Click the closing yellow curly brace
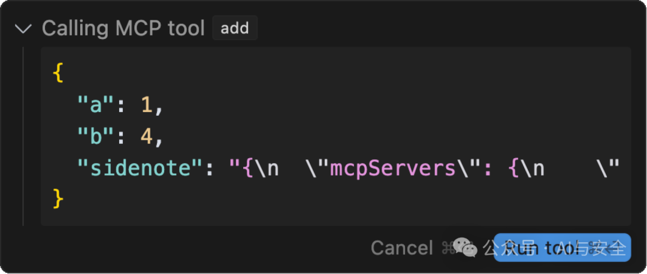 tap(58, 200)
